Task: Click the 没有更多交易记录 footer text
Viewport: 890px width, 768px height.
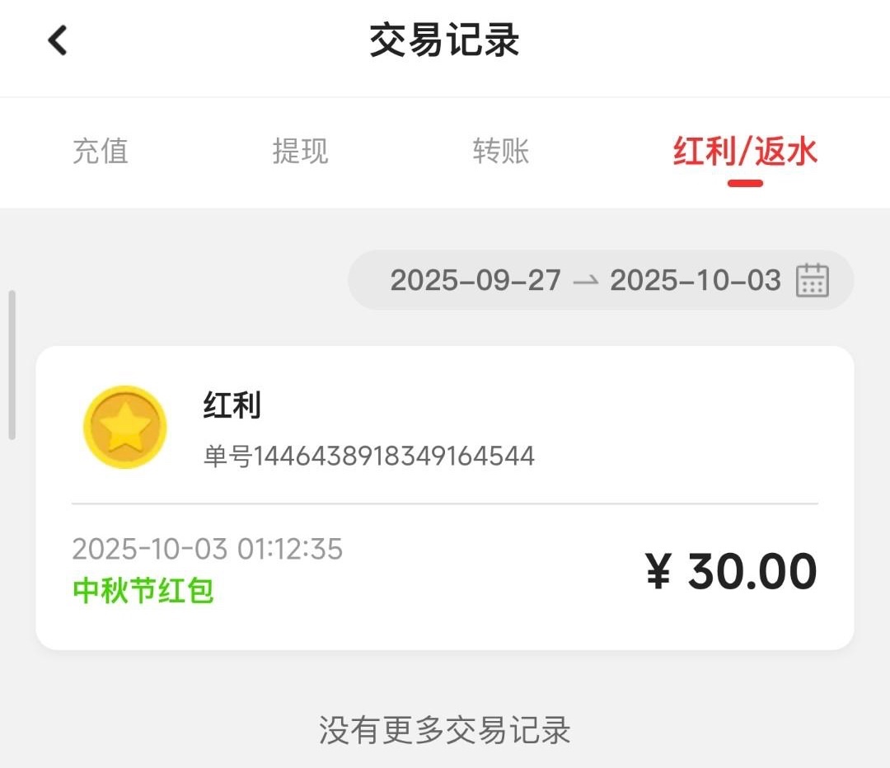Action: 444,730
